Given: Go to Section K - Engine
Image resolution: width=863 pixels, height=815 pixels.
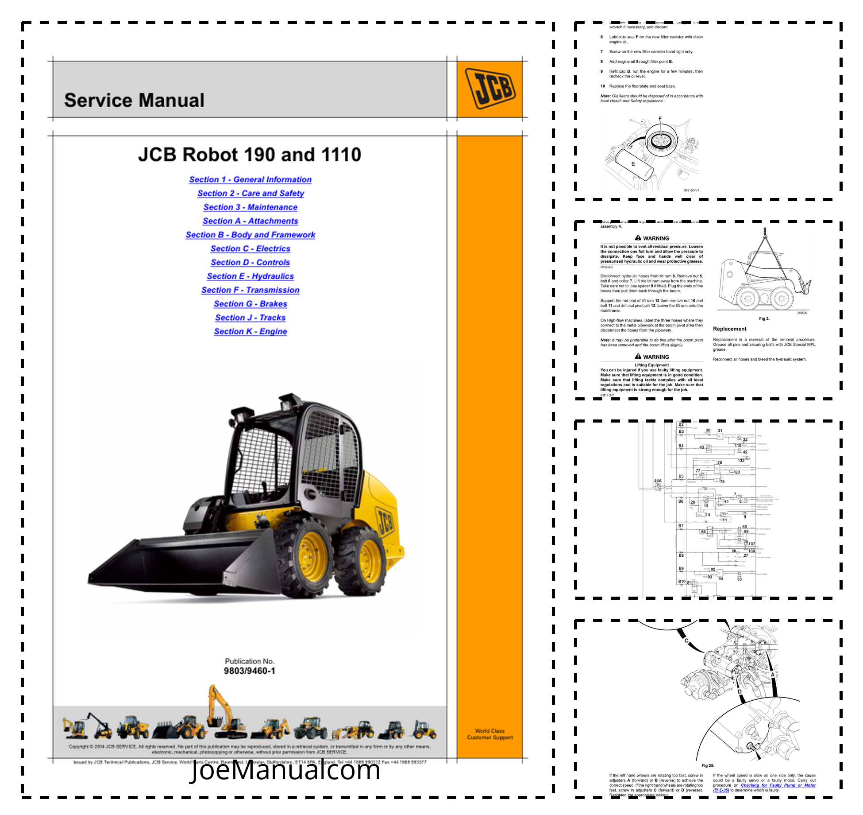Looking at the screenshot, I should pyautogui.click(x=250, y=332).
